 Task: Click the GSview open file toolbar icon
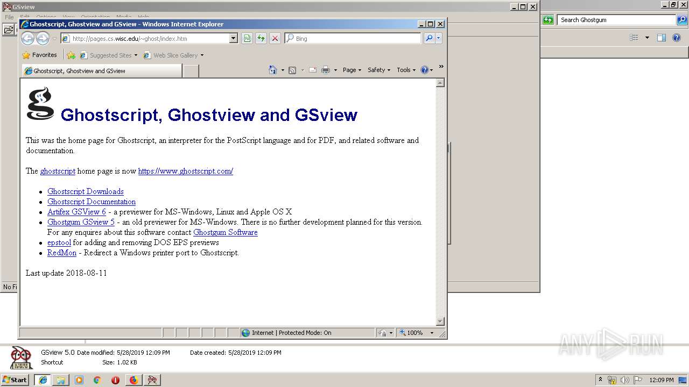tap(9, 30)
